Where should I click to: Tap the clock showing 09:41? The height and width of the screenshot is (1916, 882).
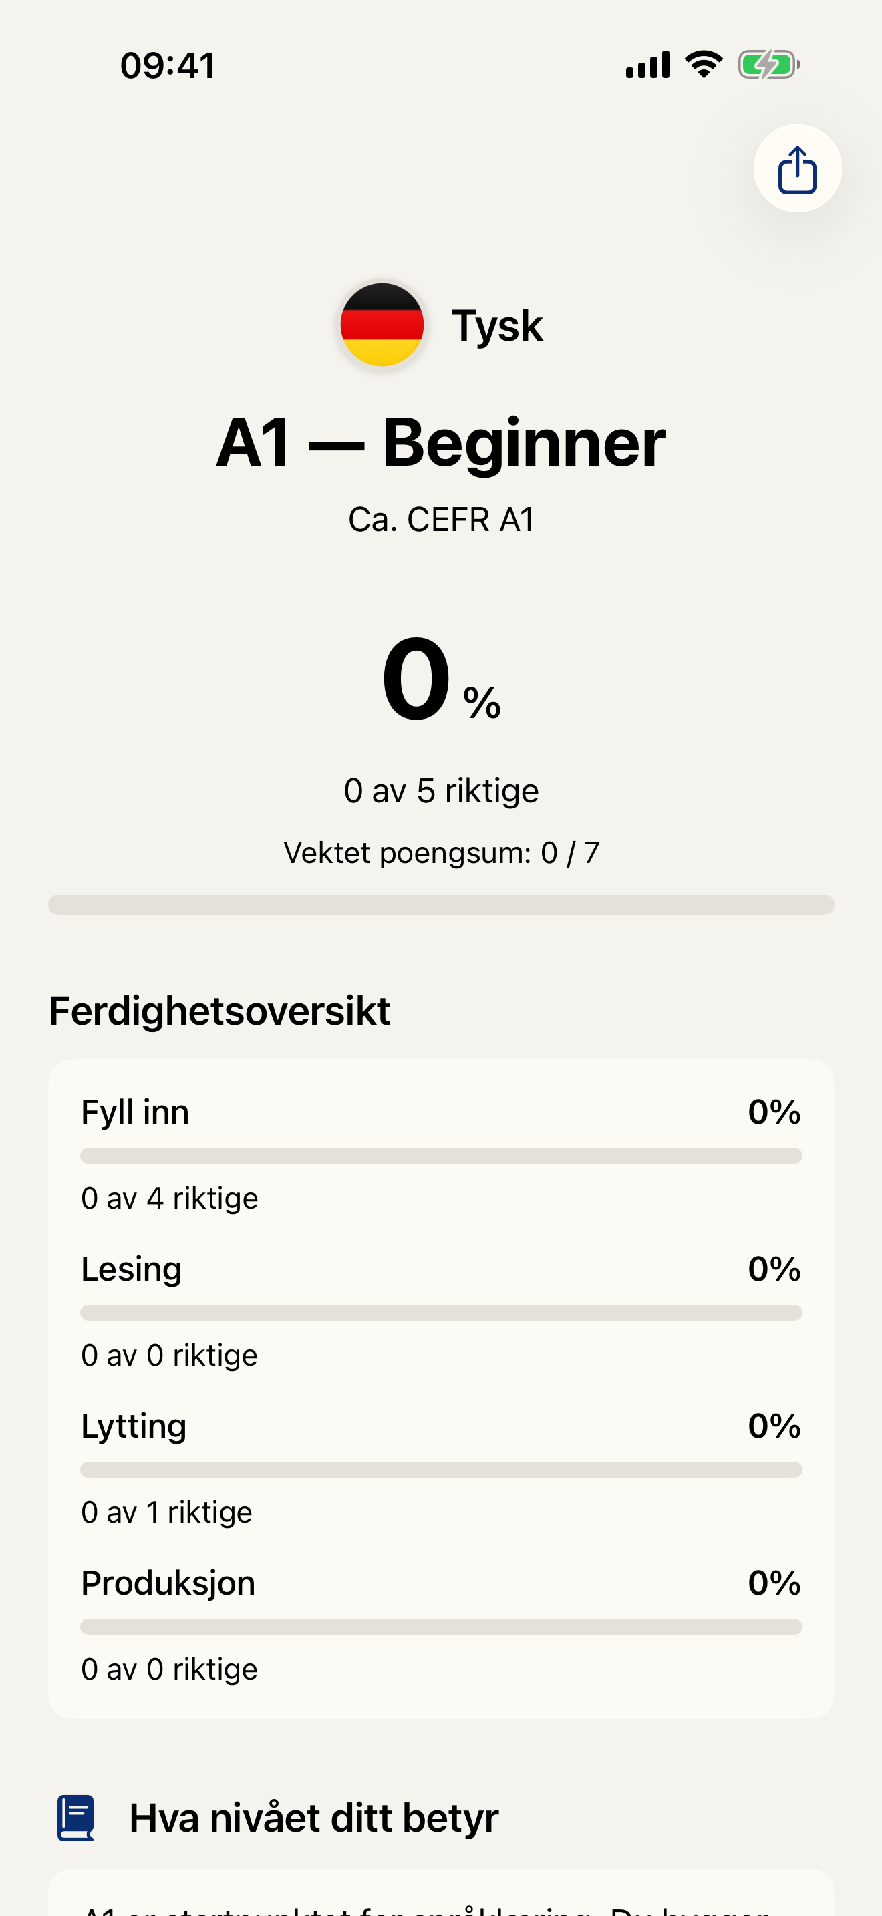pyautogui.click(x=167, y=65)
